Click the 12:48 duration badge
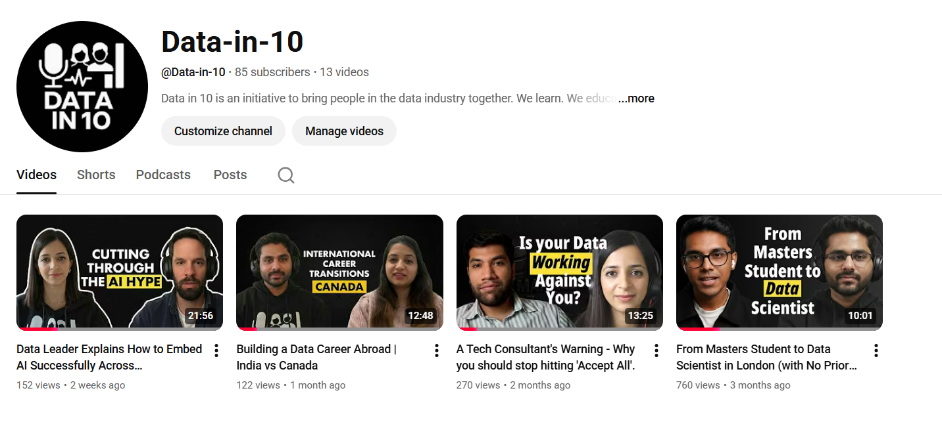 (420, 316)
